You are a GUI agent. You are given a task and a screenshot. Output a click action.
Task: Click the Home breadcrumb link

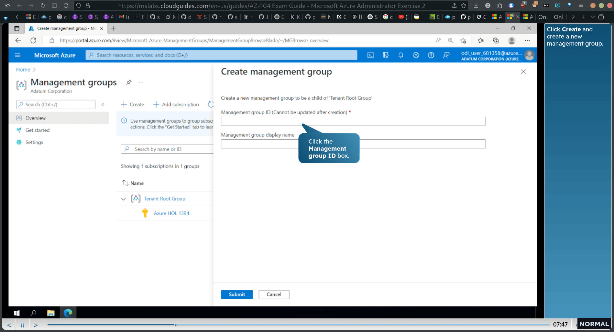click(23, 70)
